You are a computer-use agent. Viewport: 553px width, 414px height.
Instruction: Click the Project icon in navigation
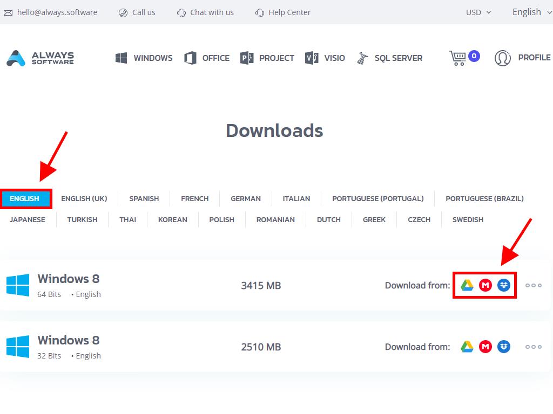coord(247,58)
